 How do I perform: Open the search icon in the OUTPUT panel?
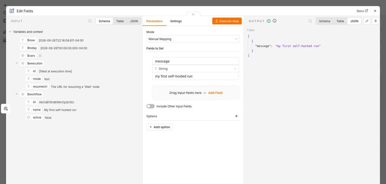tap(310, 21)
